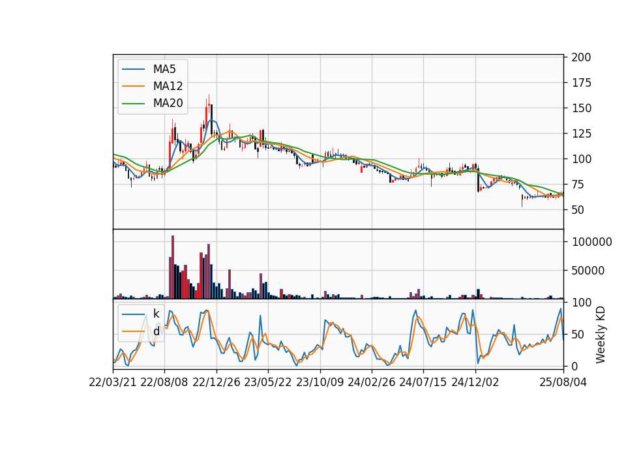Click the date label 24/12/02
626x450 pixels.
tap(475, 382)
